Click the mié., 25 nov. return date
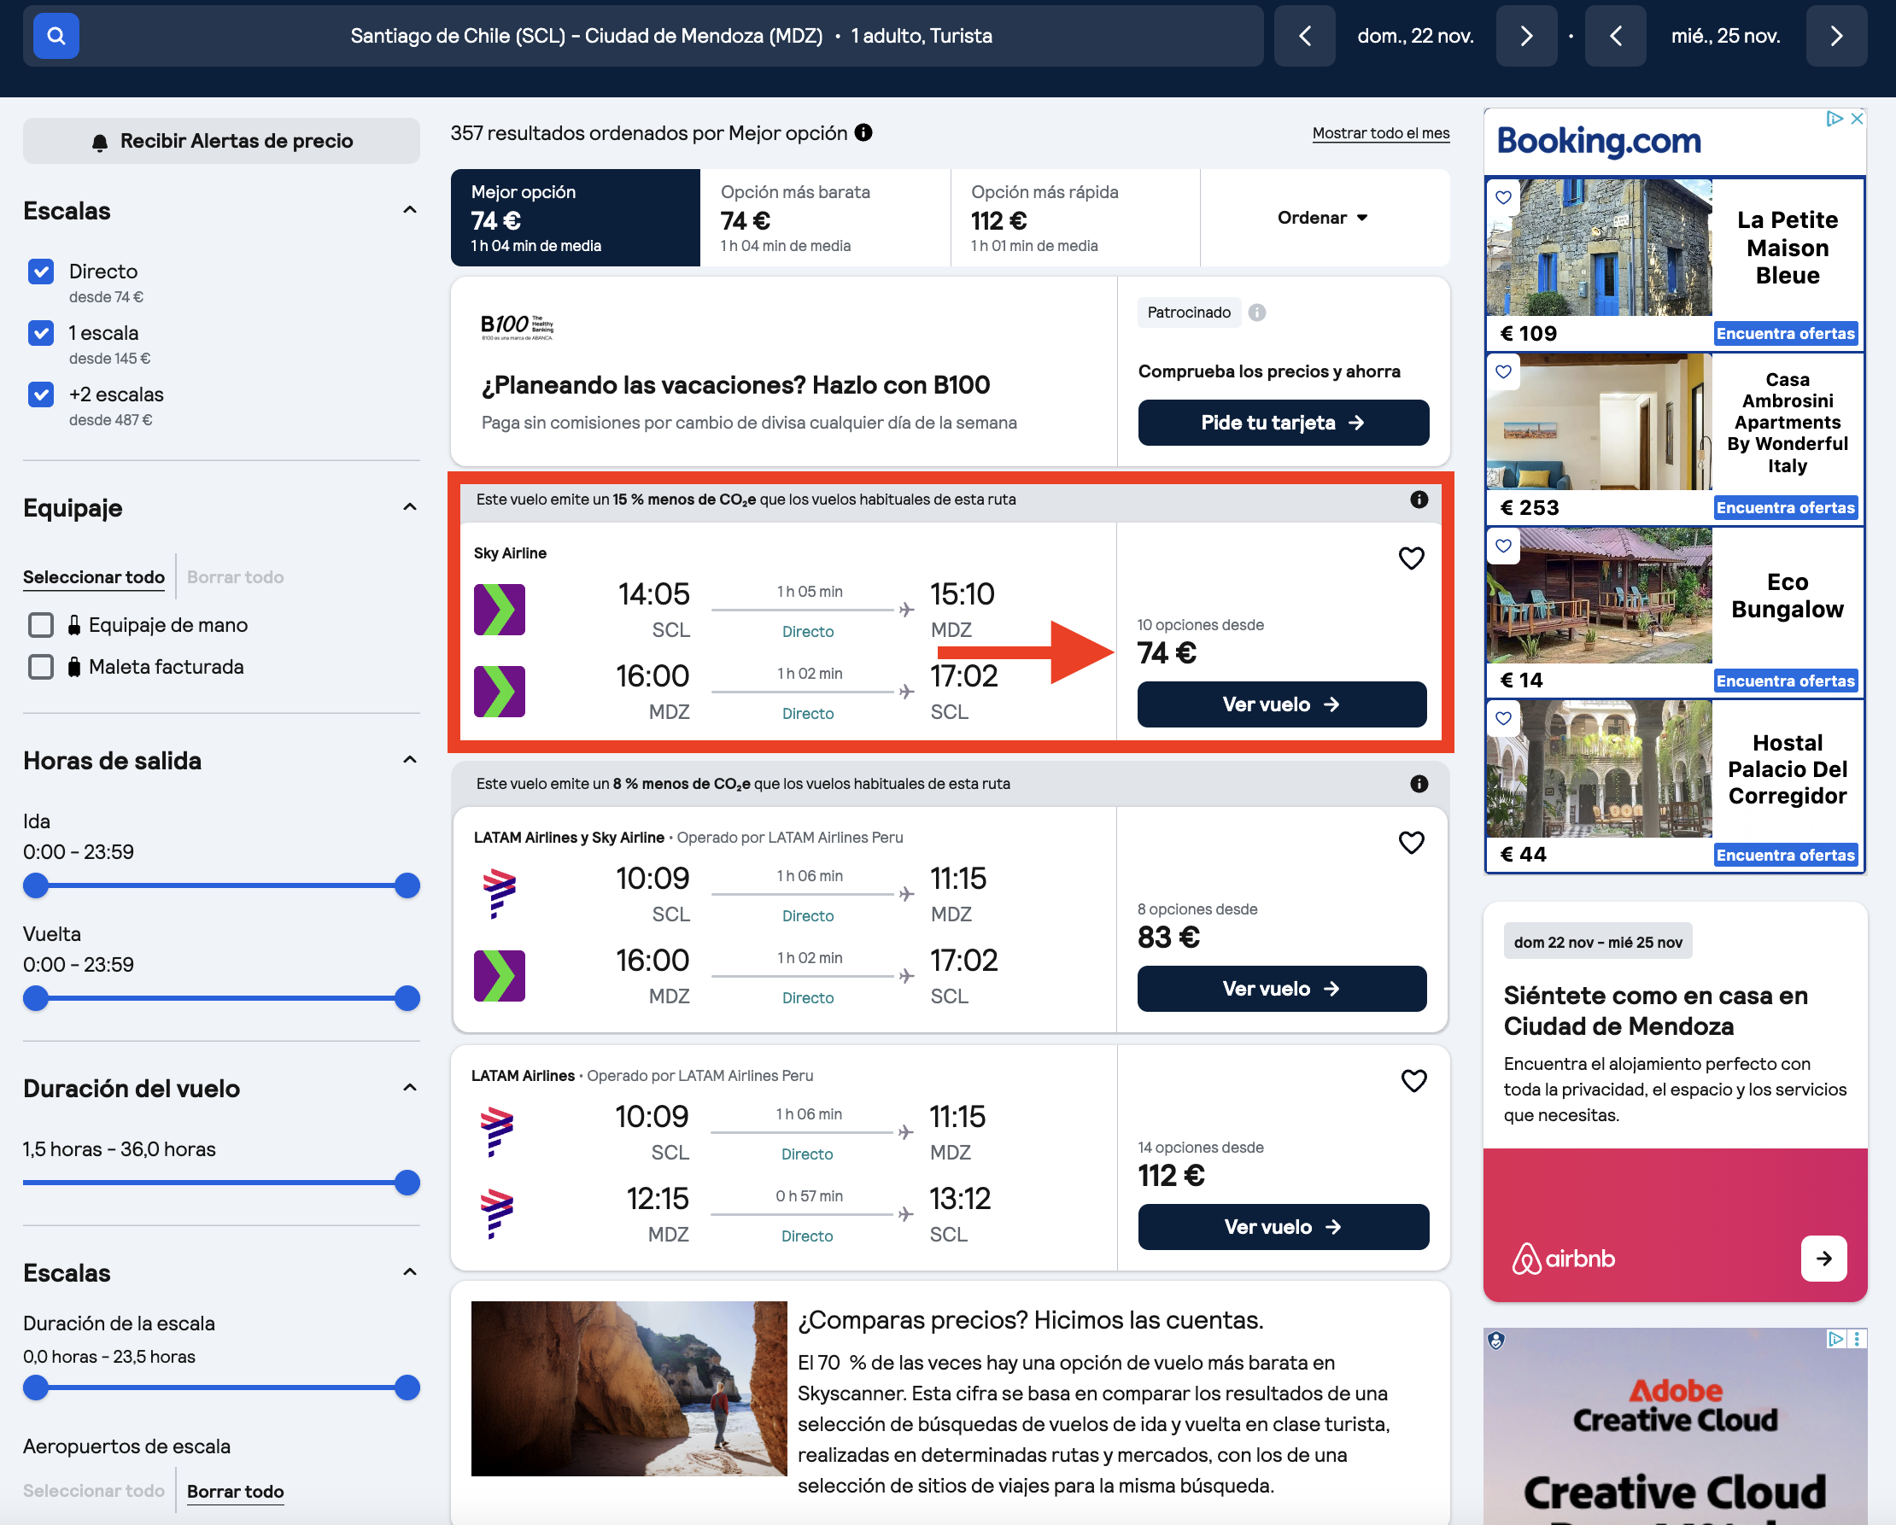Viewport: 1896px width, 1525px height. (x=1725, y=36)
